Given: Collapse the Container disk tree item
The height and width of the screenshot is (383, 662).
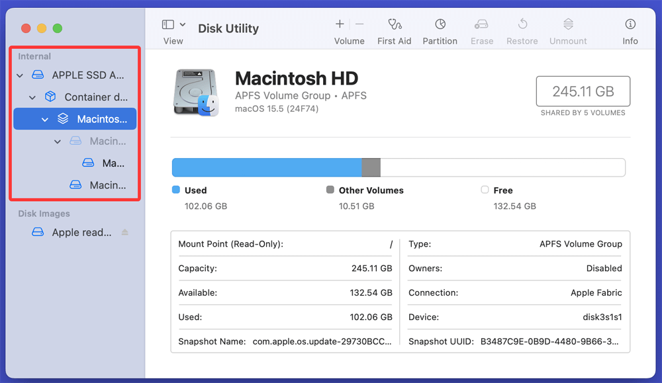Looking at the screenshot, I should point(32,97).
